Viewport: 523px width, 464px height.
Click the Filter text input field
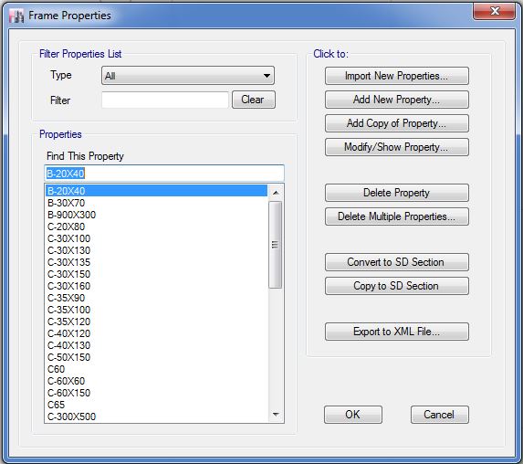pos(165,100)
